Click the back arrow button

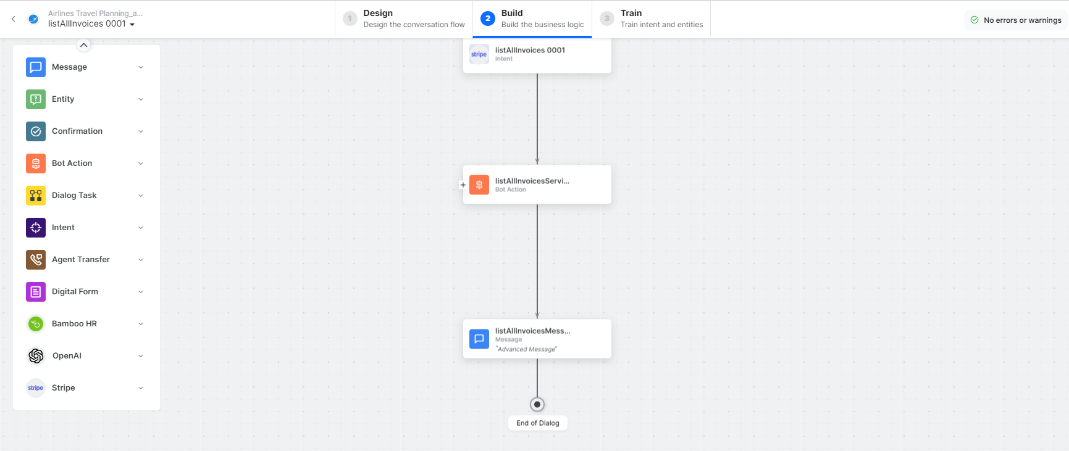14,19
